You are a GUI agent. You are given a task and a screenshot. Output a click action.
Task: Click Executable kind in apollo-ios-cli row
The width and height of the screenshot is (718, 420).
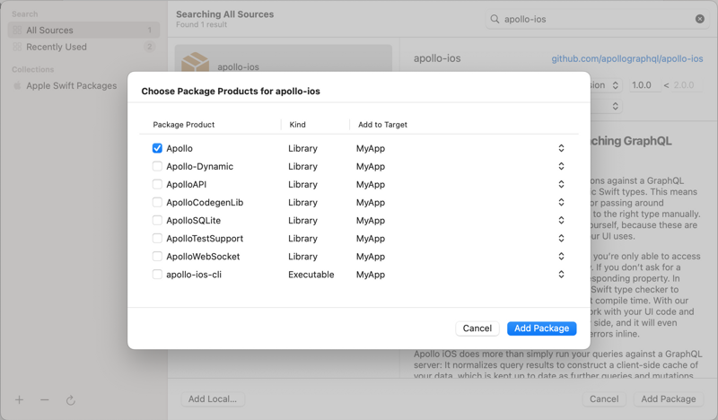(311, 275)
